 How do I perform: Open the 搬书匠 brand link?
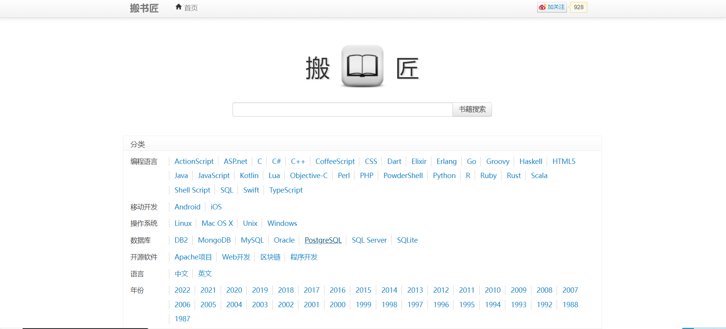click(144, 8)
